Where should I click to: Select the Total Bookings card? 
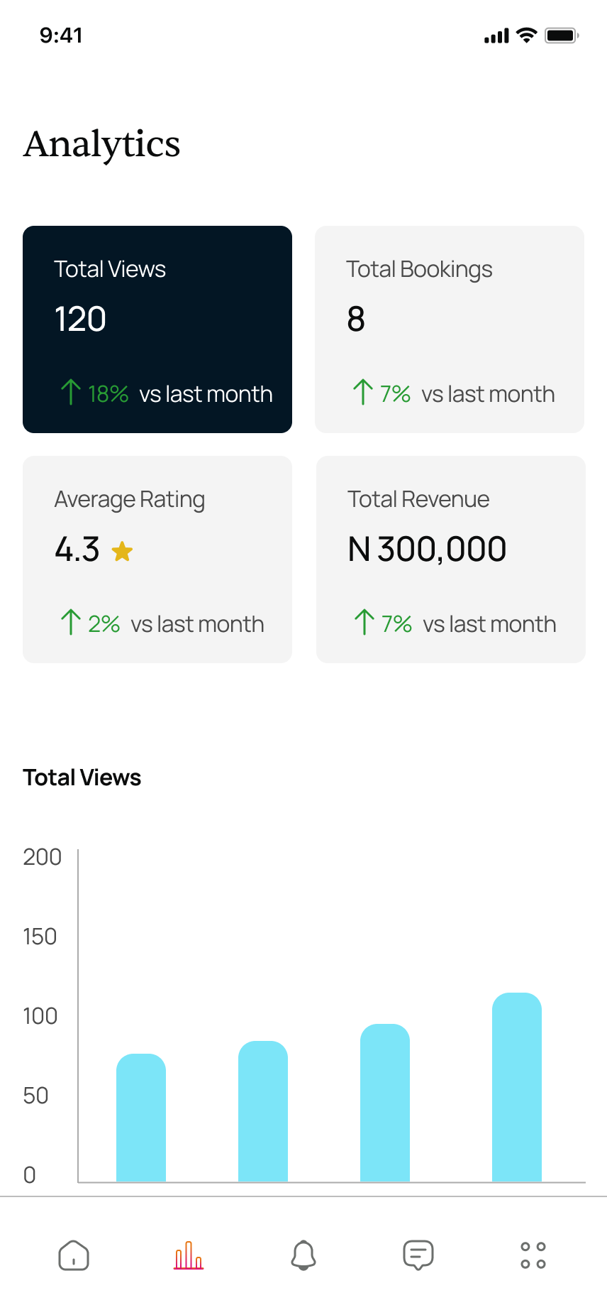(x=450, y=329)
